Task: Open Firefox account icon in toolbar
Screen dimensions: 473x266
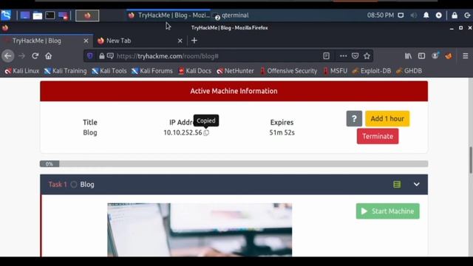Action: [x=435, y=56]
